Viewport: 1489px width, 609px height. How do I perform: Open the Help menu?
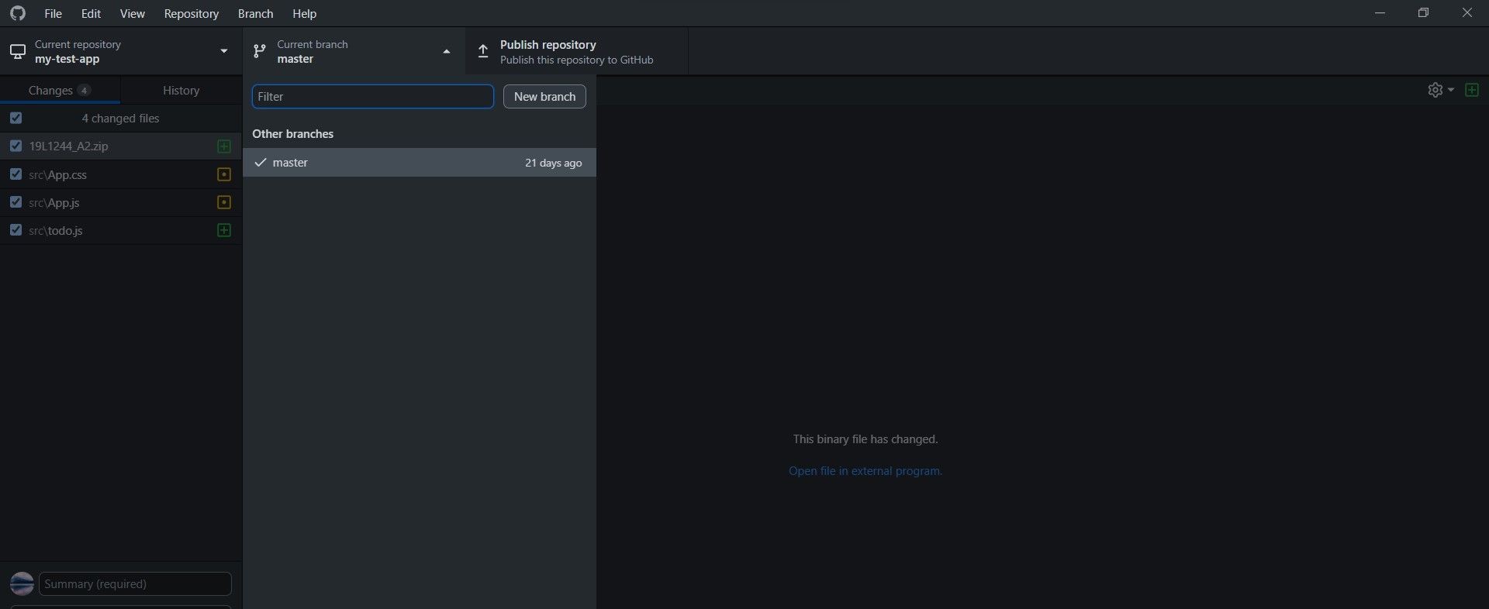tap(304, 13)
